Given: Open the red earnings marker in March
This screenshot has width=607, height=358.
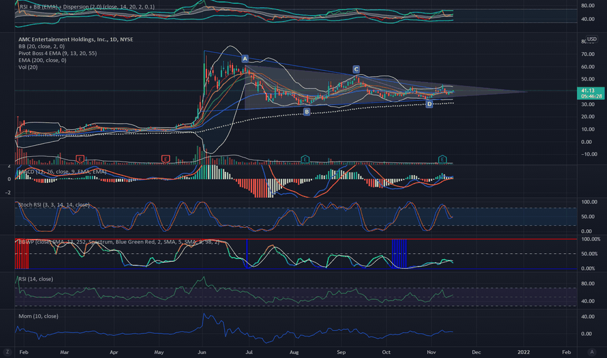Looking at the screenshot, I should click(x=79, y=159).
